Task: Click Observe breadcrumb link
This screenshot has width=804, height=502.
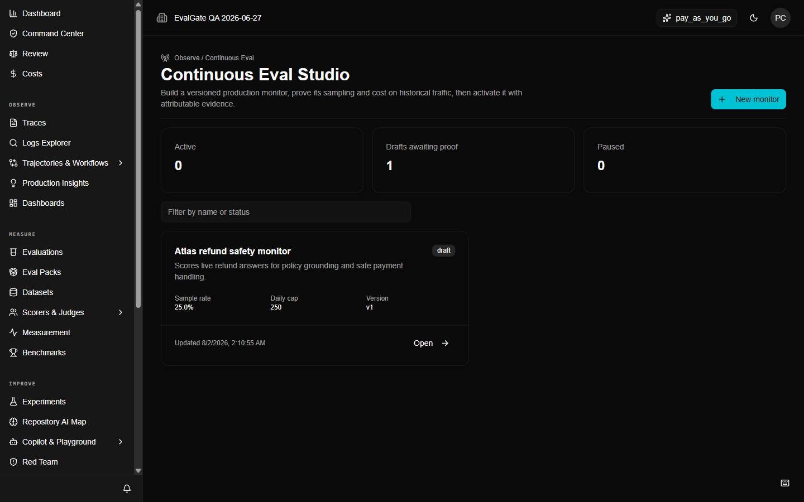Action: click(x=186, y=58)
